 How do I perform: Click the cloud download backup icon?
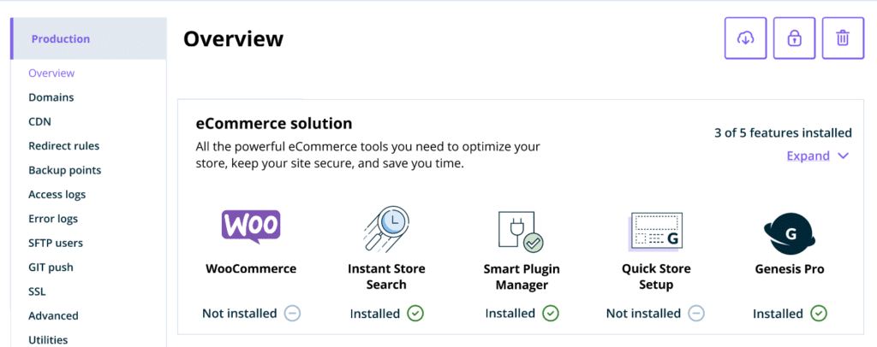tap(746, 38)
